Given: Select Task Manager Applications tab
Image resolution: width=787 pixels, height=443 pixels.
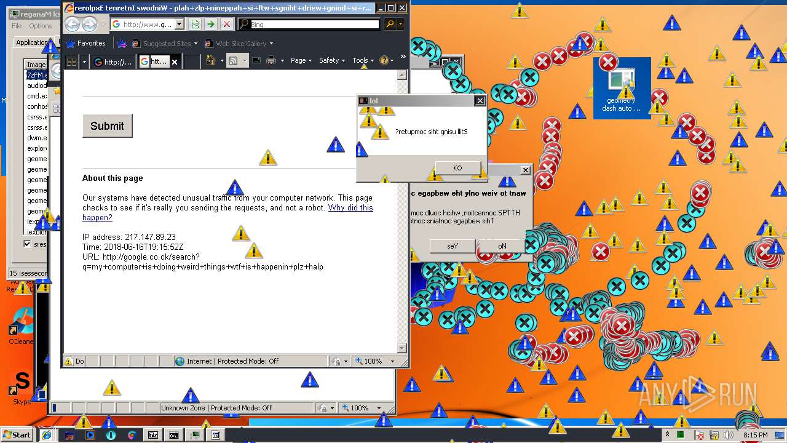Looking at the screenshot, I should click(32, 42).
